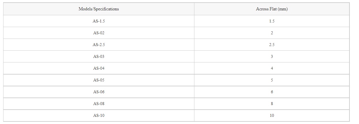Image resolution: width=359 pixels, height=124 pixels.
Task: Click the across flat value 8
Action: click(x=272, y=104)
